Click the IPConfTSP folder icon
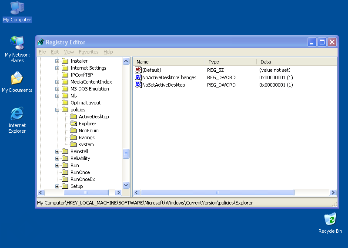This screenshot has width=348, height=248. pyautogui.click(x=65, y=75)
